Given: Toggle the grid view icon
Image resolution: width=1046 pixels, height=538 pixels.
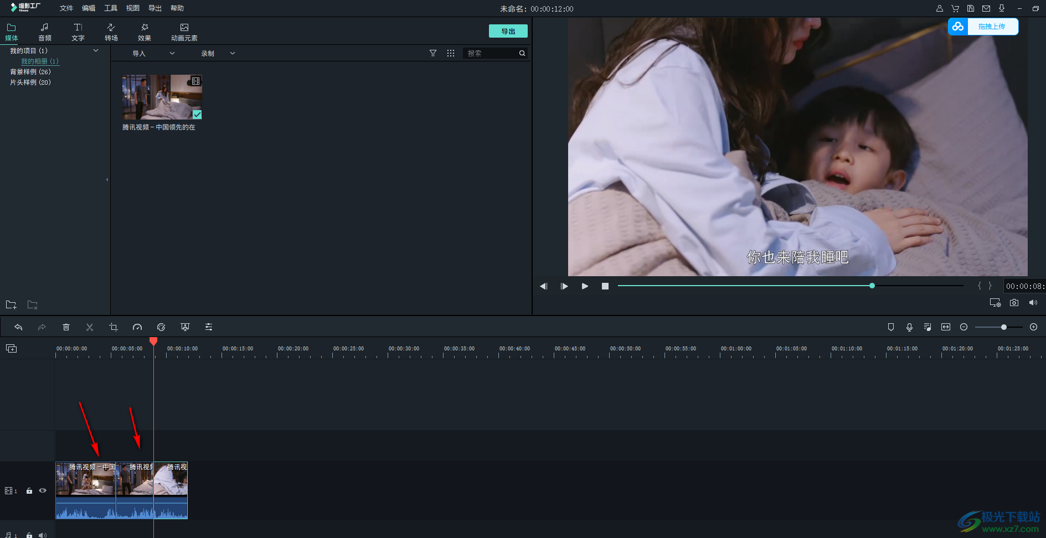Looking at the screenshot, I should 451,53.
